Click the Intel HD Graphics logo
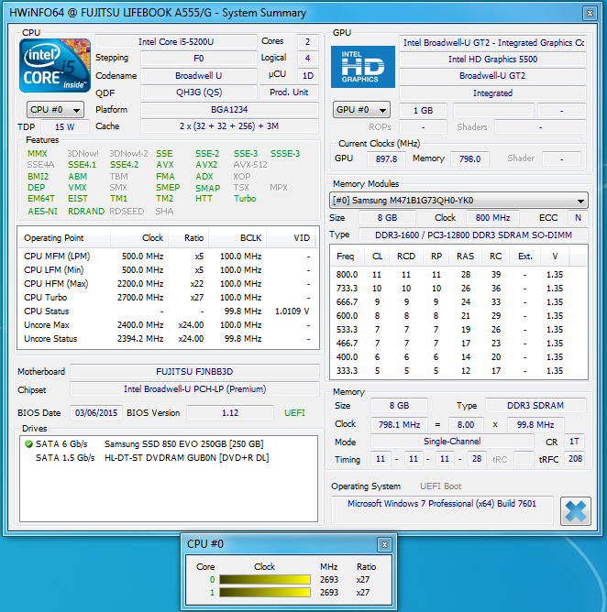The image size is (607, 612). tap(363, 67)
